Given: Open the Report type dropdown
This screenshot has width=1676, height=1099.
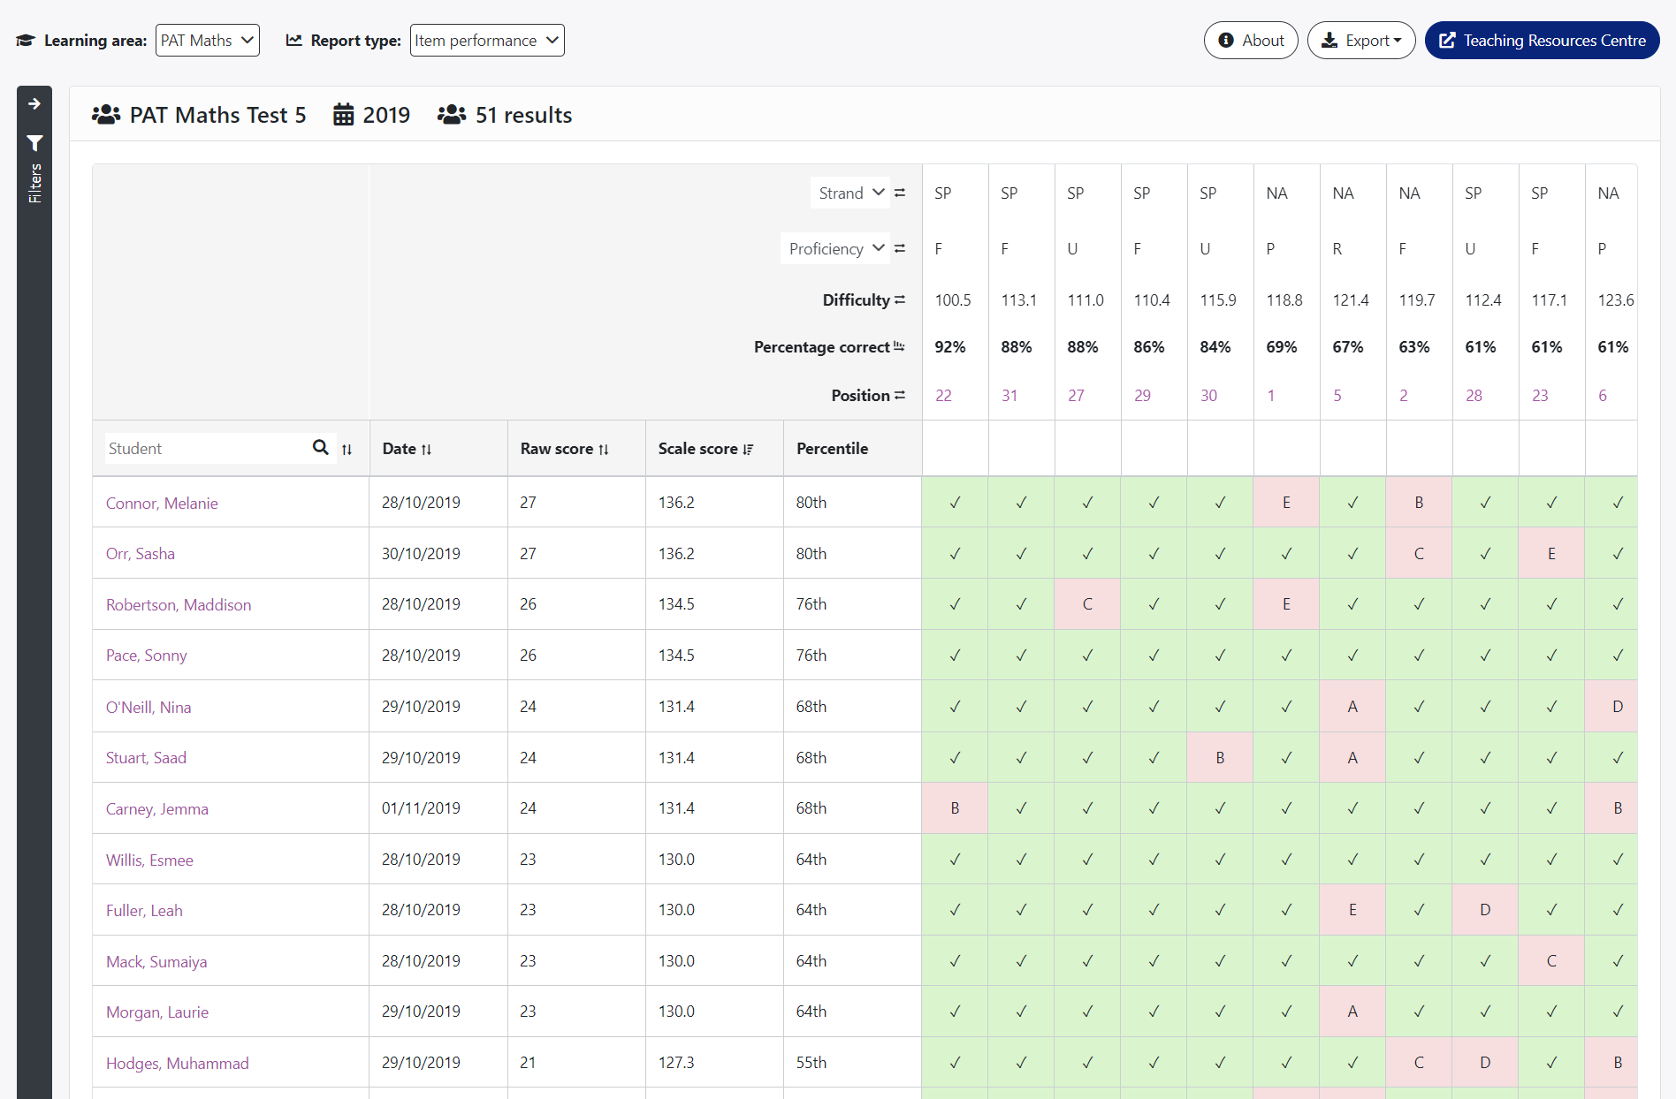Looking at the screenshot, I should coord(487,41).
